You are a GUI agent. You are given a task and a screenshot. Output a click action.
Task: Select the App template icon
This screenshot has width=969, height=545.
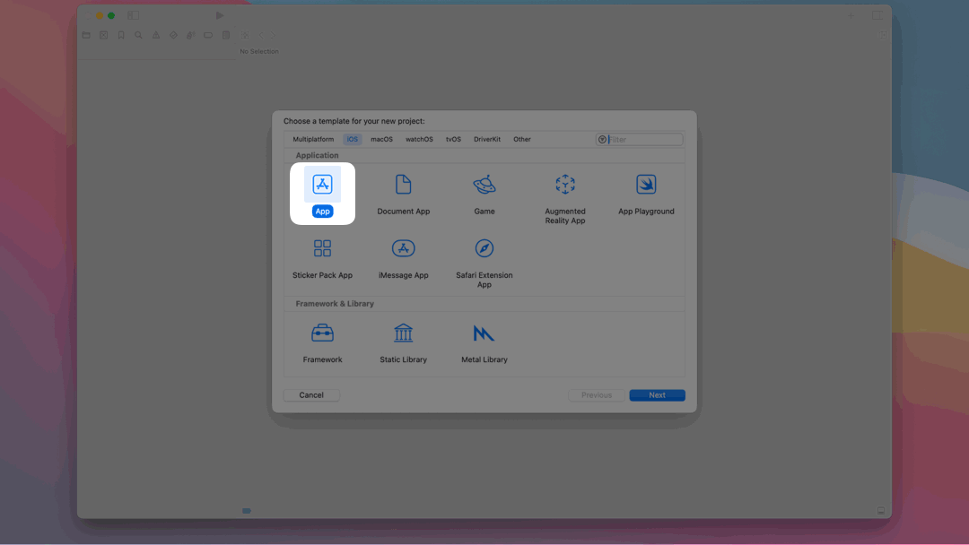(322, 185)
